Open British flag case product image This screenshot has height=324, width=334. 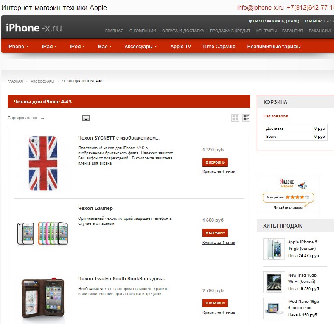(x=43, y=163)
